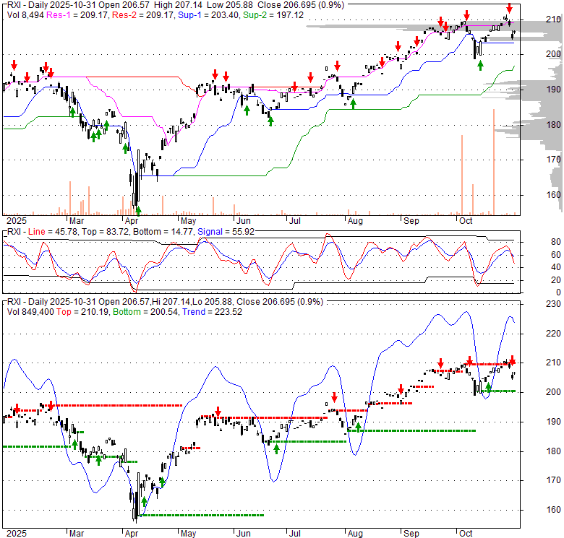
Task: Click the green up arrow in October on bottom chart
Action: pos(488,389)
